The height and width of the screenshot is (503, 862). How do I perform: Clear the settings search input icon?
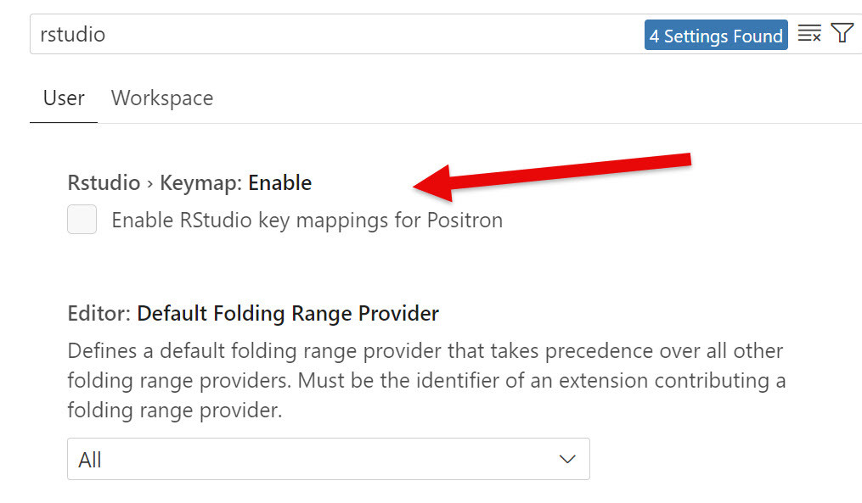click(809, 34)
